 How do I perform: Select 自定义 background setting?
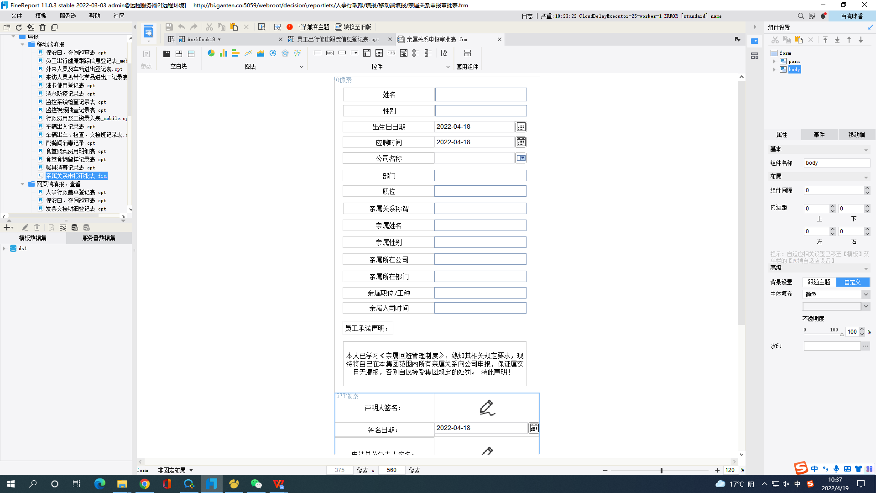[x=852, y=282]
